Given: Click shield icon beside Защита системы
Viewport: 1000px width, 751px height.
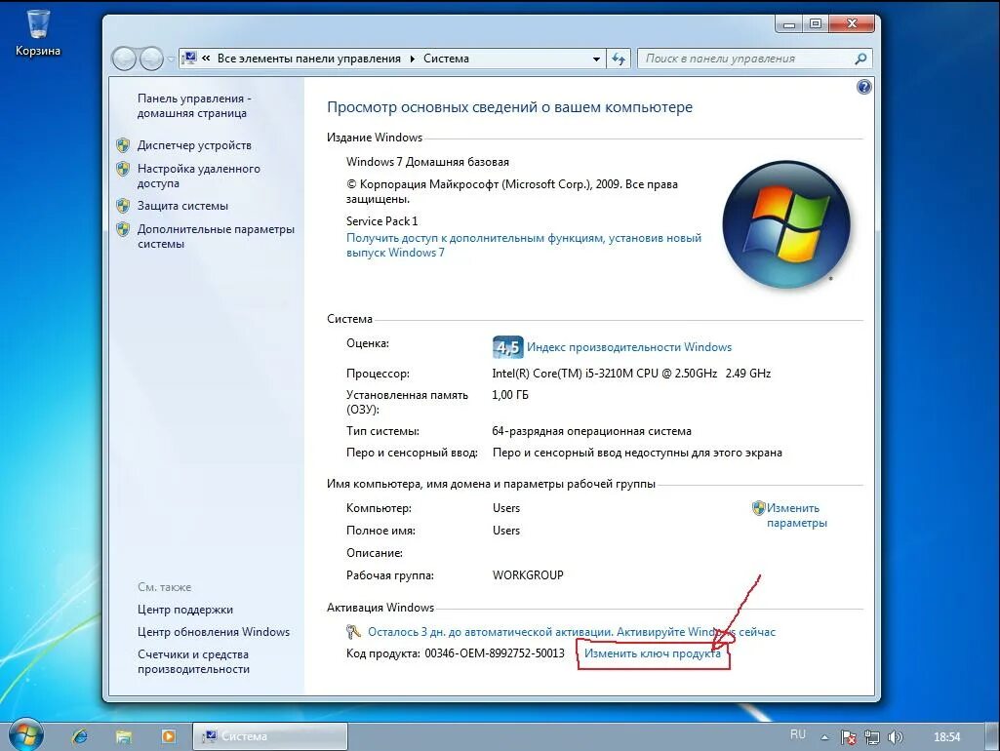Looking at the screenshot, I should point(123,206).
